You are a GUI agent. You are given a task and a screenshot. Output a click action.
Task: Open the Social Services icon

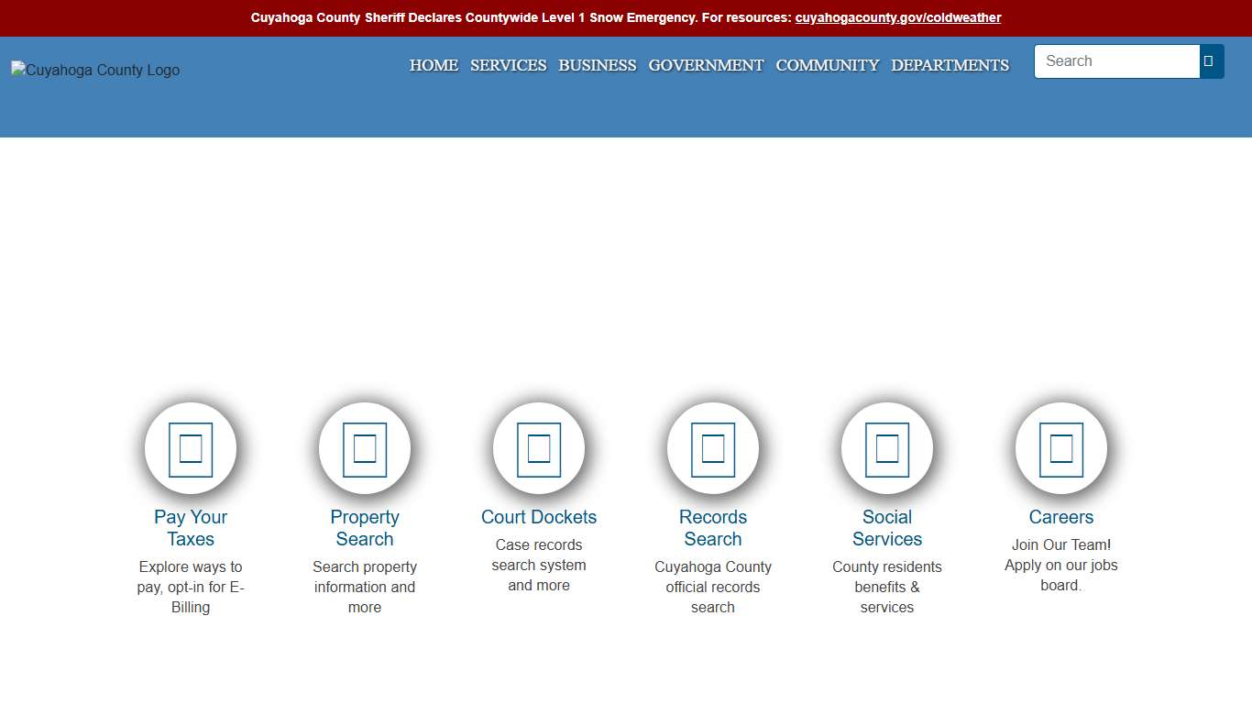click(x=886, y=448)
